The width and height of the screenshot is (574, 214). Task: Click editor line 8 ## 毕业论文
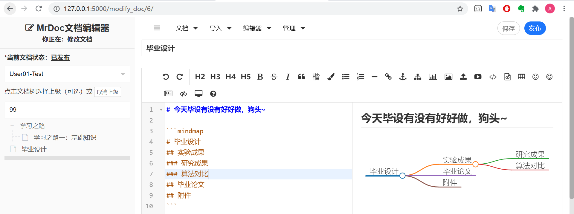pyautogui.click(x=185, y=184)
